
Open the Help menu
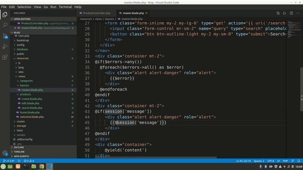click(78, 7)
